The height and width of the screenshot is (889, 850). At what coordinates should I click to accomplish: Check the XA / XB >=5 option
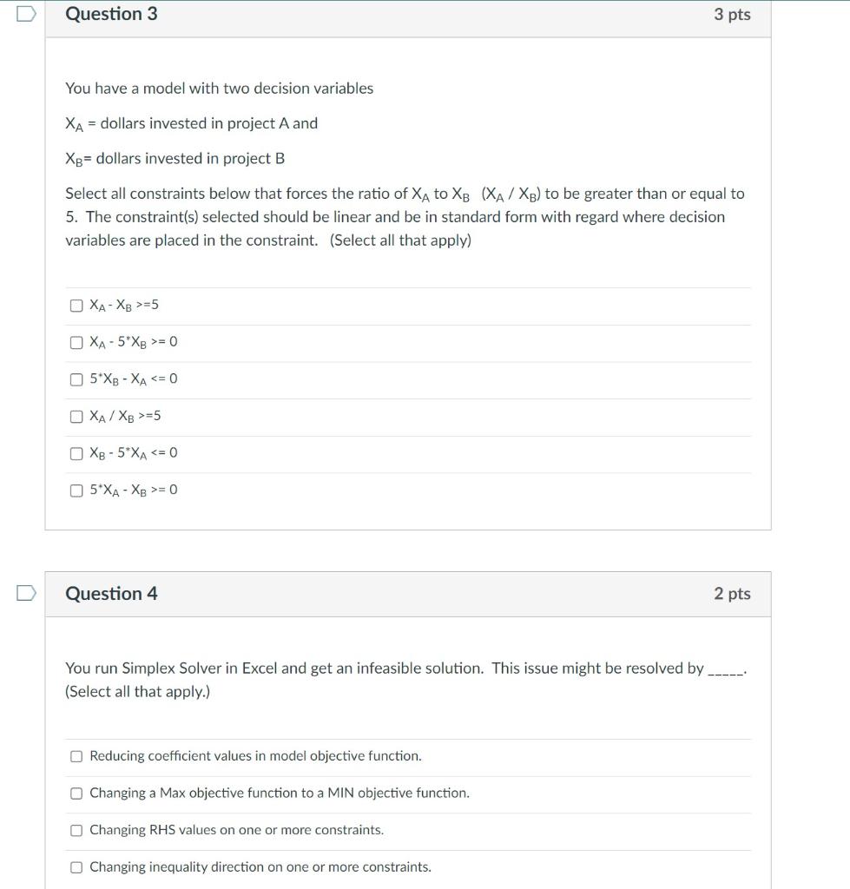coord(76,415)
